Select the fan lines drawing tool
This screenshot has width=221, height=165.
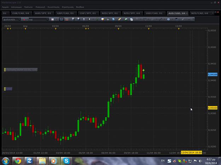(x=153, y=19)
